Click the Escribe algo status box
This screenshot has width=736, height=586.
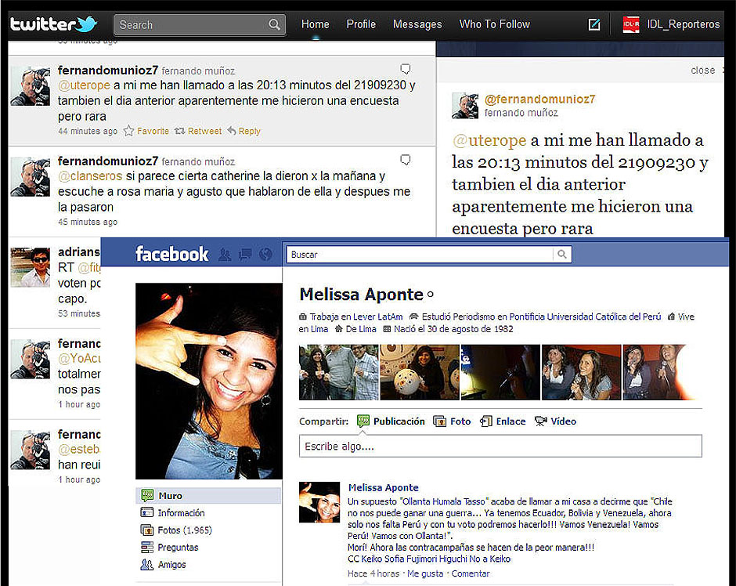pyautogui.click(x=500, y=446)
